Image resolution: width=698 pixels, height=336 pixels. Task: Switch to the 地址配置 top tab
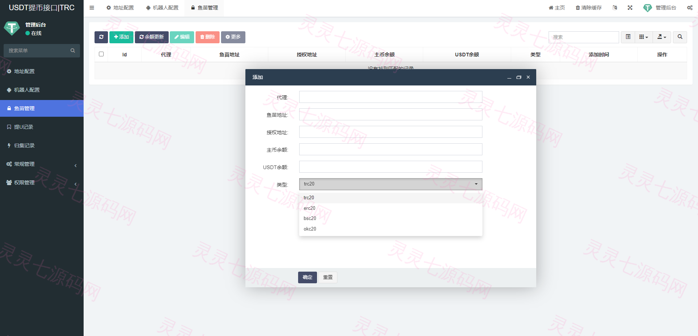coord(120,8)
